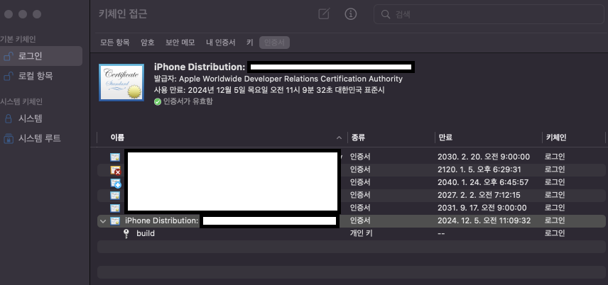Click expiry 2027. 2. 2. 오전 7:12:15
Image resolution: width=608 pixels, height=285 pixels.
479,195
